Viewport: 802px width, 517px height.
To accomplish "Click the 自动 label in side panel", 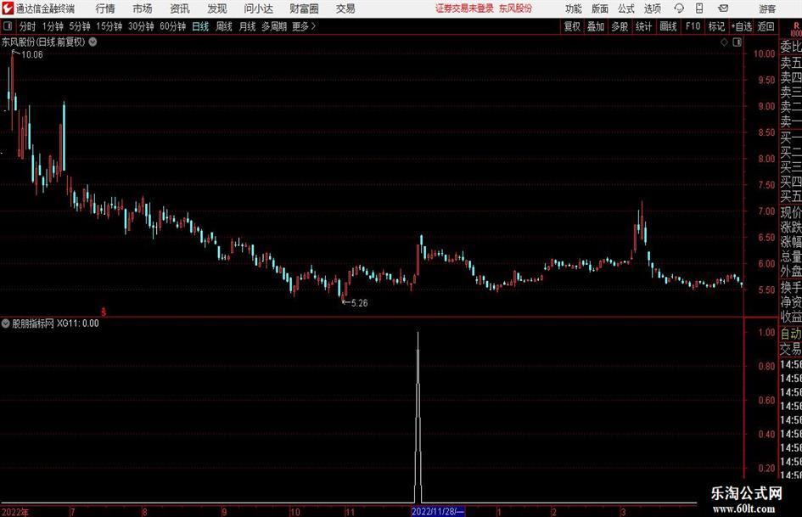I will pyautogui.click(x=791, y=334).
